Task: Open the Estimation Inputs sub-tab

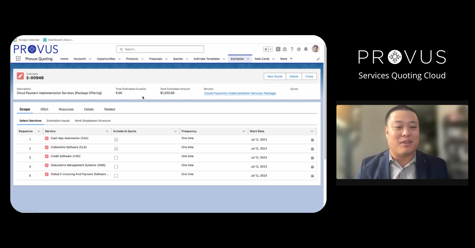Action: click(58, 121)
